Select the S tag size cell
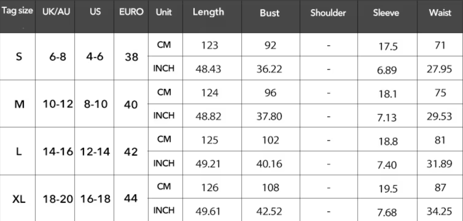Screen dimensions: 463x221 pos(18,57)
